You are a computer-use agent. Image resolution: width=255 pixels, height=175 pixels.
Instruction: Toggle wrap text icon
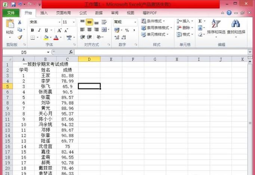(x=104, y=22)
